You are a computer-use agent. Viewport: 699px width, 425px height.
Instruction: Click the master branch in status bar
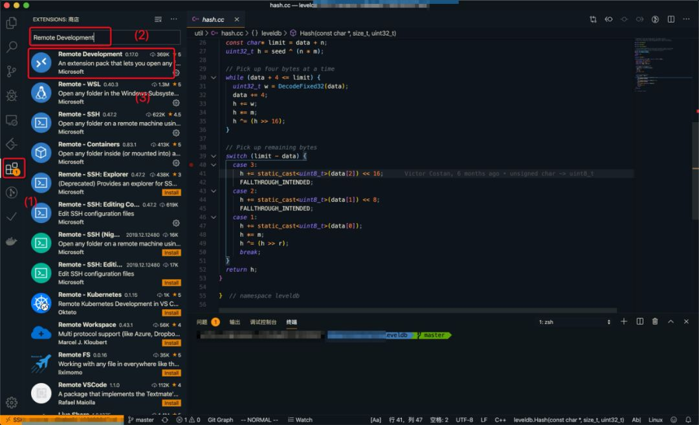[x=141, y=420]
